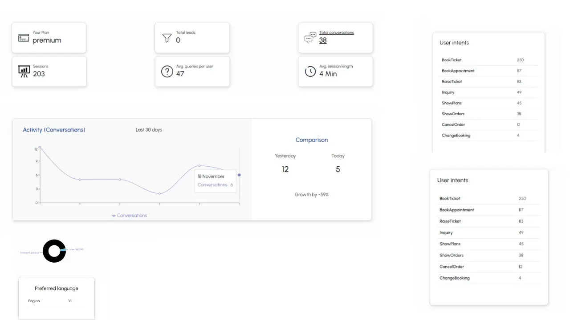Viewport: 570px width, 320px height.
Task: Select CancelOrder row in lower intents list
Action: (489, 267)
